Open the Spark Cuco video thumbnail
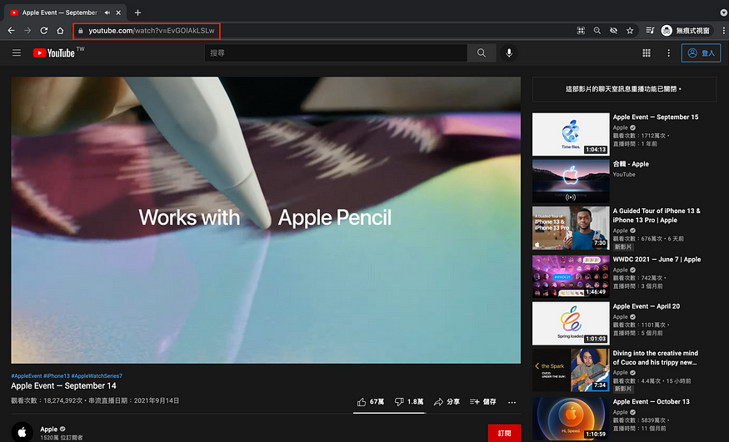This screenshot has height=442, width=729. 571,370
